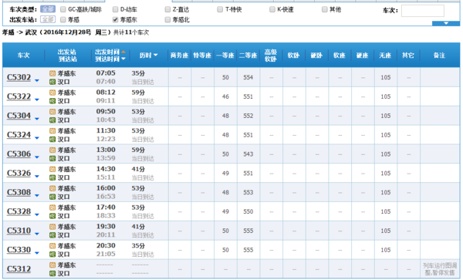Click the green arrival station icon for C5322
Image resolution: width=463 pixels, height=280 pixels.
pos(52,101)
